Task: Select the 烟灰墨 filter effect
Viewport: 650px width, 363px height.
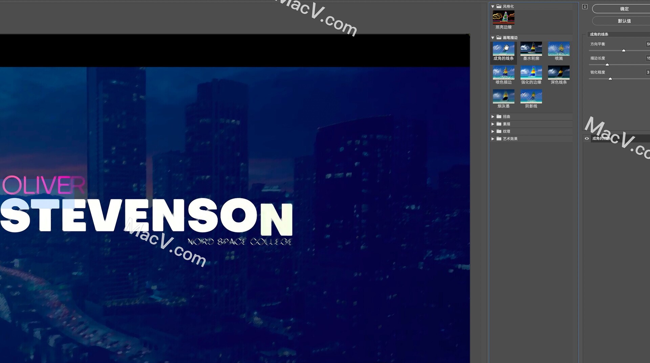Action: pyautogui.click(x=503, y=97)
